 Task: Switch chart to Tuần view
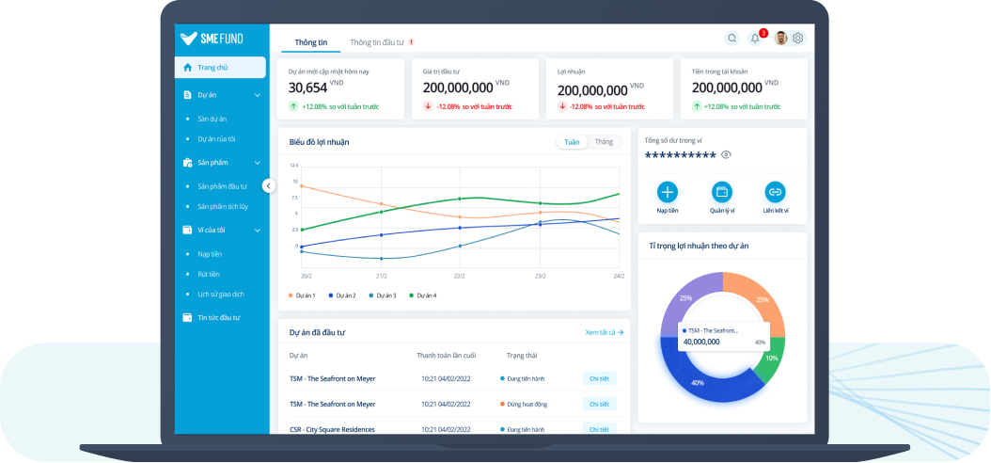point(572,142)
